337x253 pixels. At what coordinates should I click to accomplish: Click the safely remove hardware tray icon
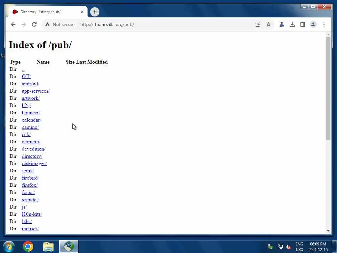pyautogui.click(x=271, y=247)
